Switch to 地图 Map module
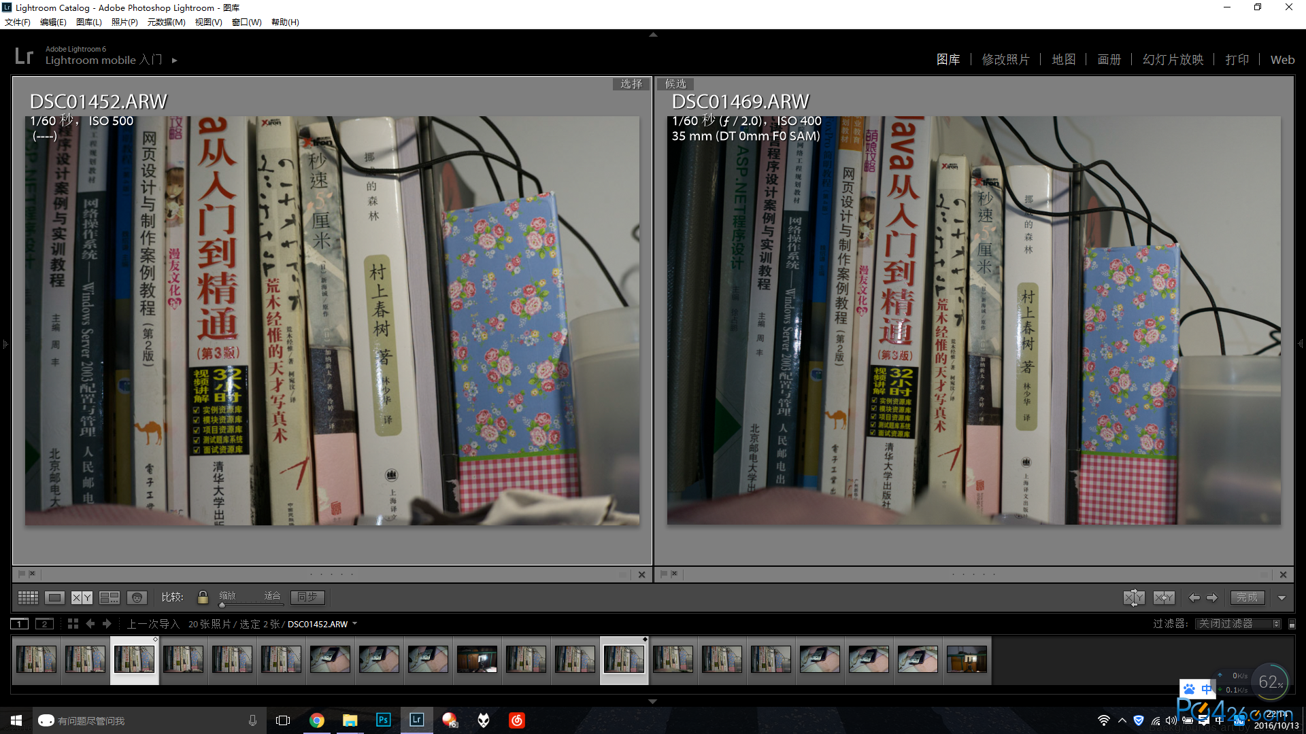1306x734 pixels. pyautogui.click(x=1064, y=60)
